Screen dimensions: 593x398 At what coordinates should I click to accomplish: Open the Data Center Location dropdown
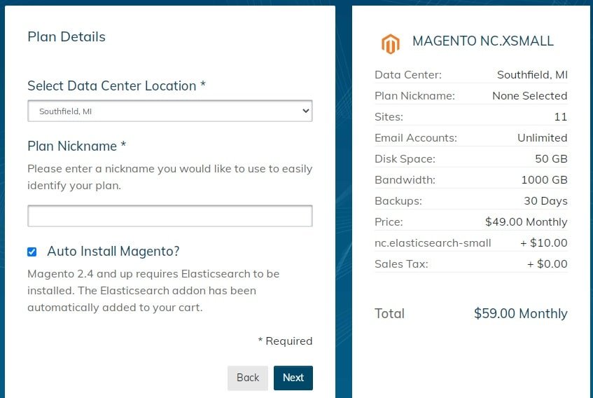click(170, 111)
